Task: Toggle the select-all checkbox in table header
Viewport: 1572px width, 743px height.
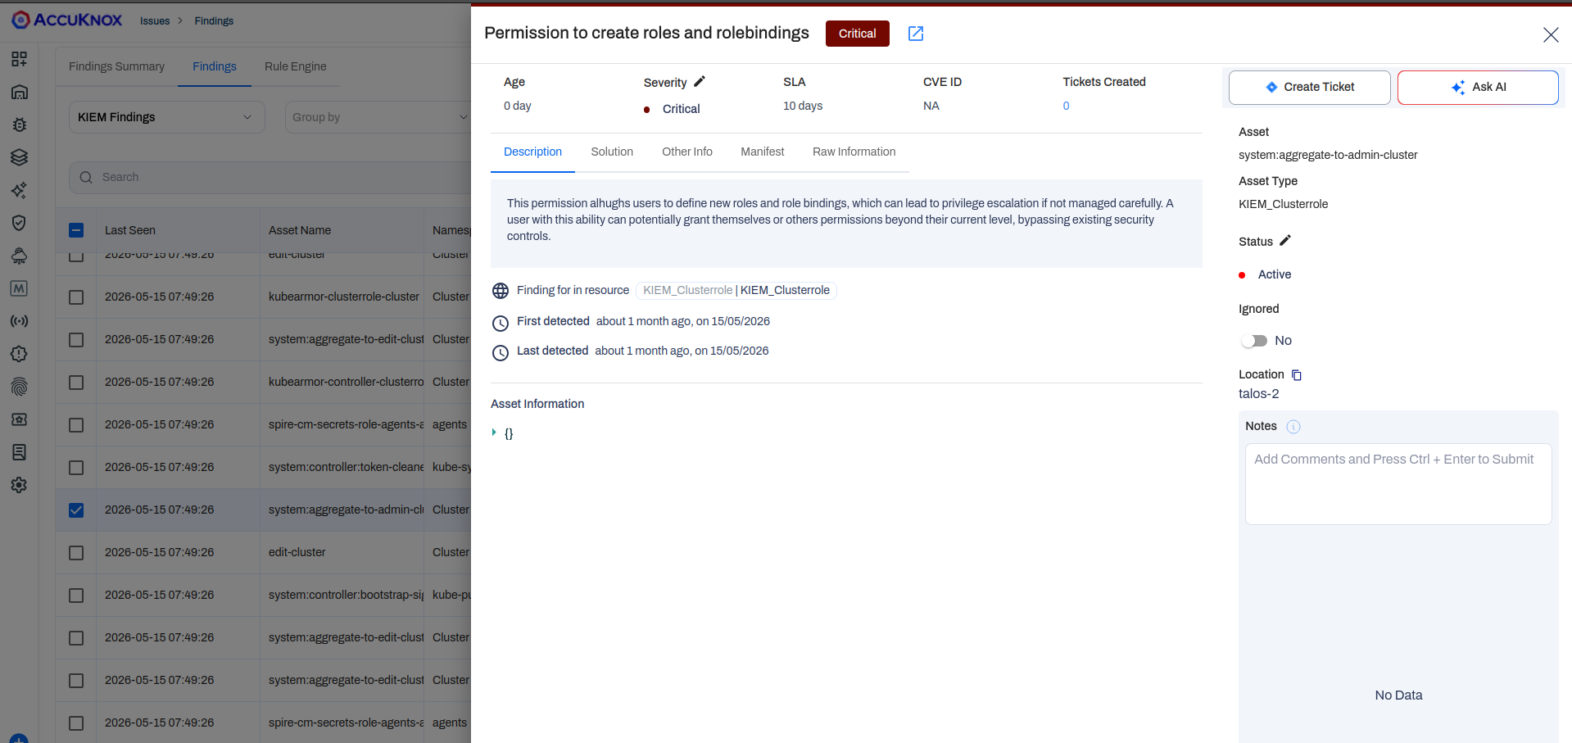Action: (x=76, y=230)
